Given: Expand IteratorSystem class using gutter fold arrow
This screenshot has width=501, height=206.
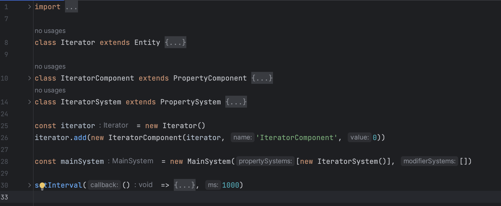Looking at the screenshot, I should coord(30,102).
